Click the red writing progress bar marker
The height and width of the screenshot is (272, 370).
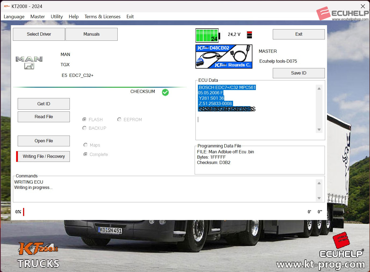point(24,212)
